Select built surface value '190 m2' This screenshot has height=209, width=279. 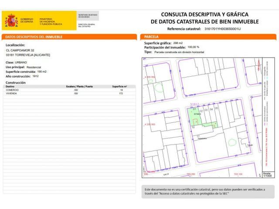coord(42,71)
